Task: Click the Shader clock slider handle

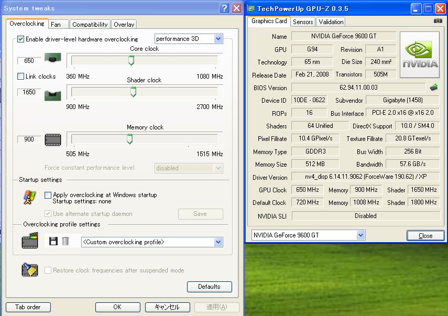Action: click(x=133, y=92)
